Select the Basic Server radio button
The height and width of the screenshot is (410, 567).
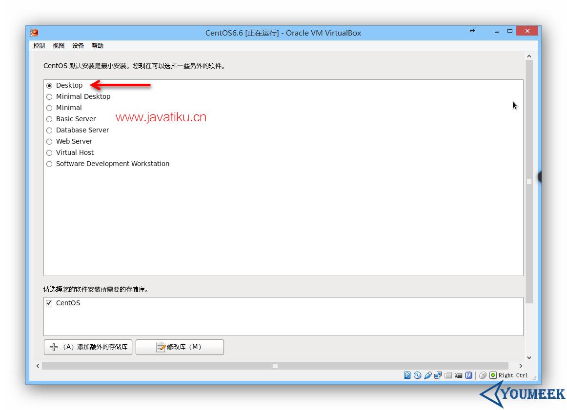coord(49,119)
